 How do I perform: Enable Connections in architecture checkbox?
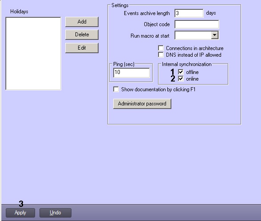[161, 48]
